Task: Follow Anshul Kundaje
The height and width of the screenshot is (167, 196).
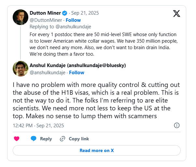Action: click(77, 72)
